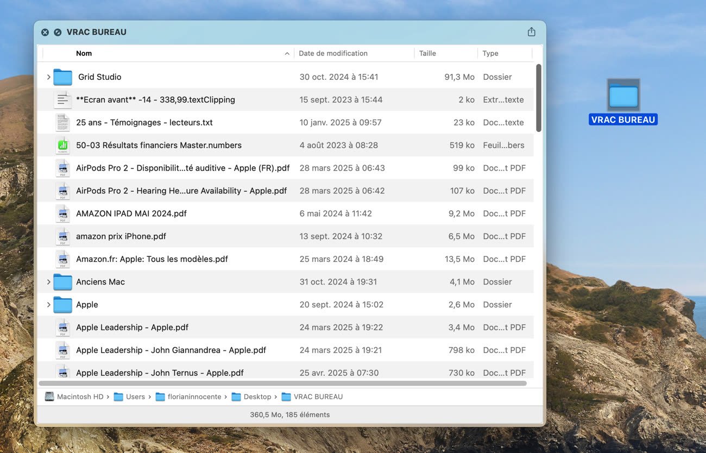The height and width of the screenshot is (453, 706).
Task: Click the VRAC BUREAU window title
Action: [97, 33]
